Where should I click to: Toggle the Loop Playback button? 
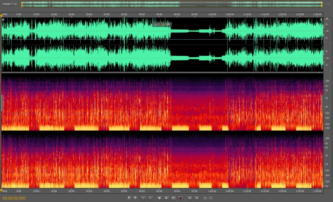click(174, 198)
